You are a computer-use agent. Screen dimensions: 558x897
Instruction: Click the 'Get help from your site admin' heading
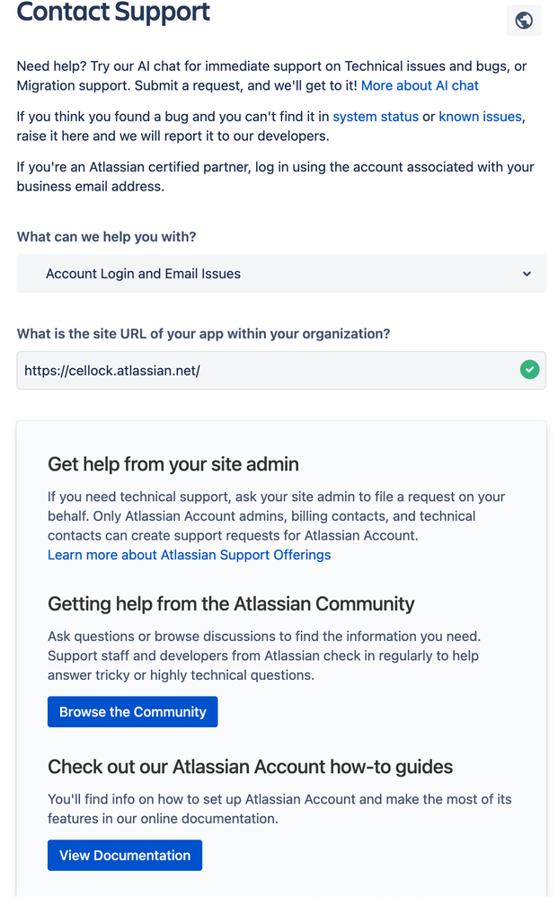click(x=173, y=464)
